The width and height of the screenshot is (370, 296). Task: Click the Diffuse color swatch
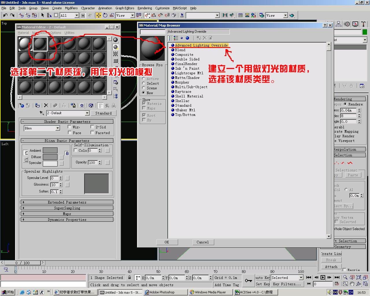(x=50, y=157)
